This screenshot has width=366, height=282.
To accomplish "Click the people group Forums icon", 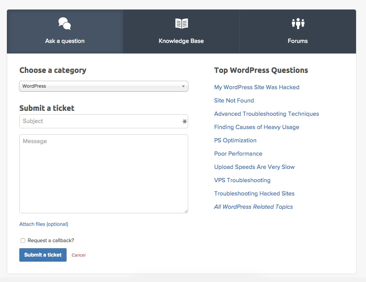I will 298,24.
